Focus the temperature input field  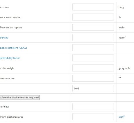click(93, 78)
